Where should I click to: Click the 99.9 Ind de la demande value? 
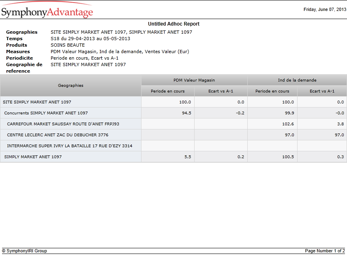click(x=289, y=113)
